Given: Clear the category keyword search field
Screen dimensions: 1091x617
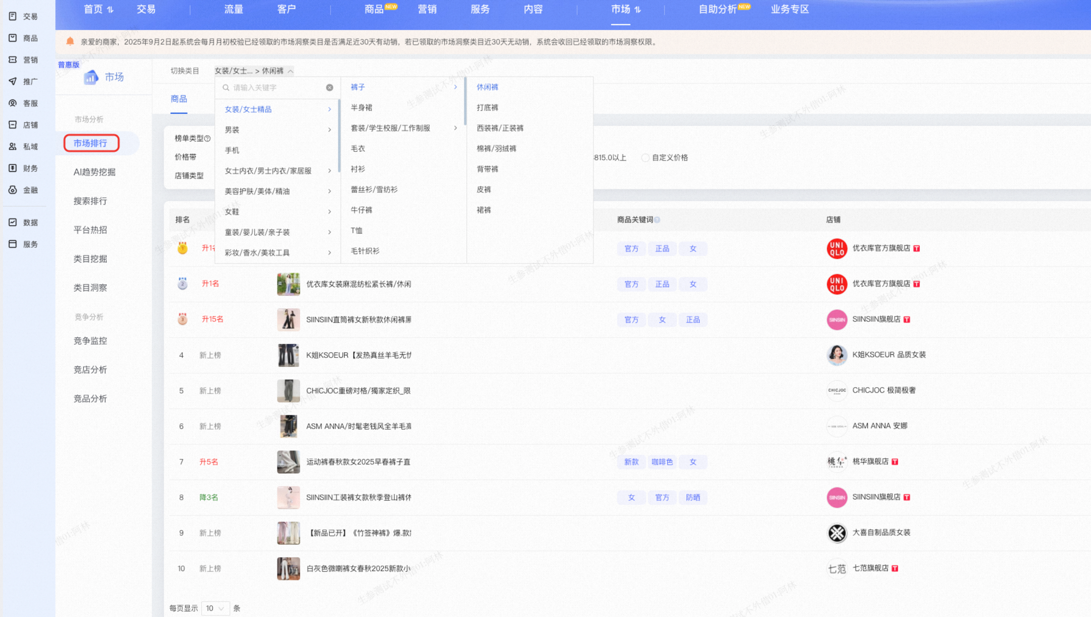Looking at the screenshot, I should click(x=329, y=88).
